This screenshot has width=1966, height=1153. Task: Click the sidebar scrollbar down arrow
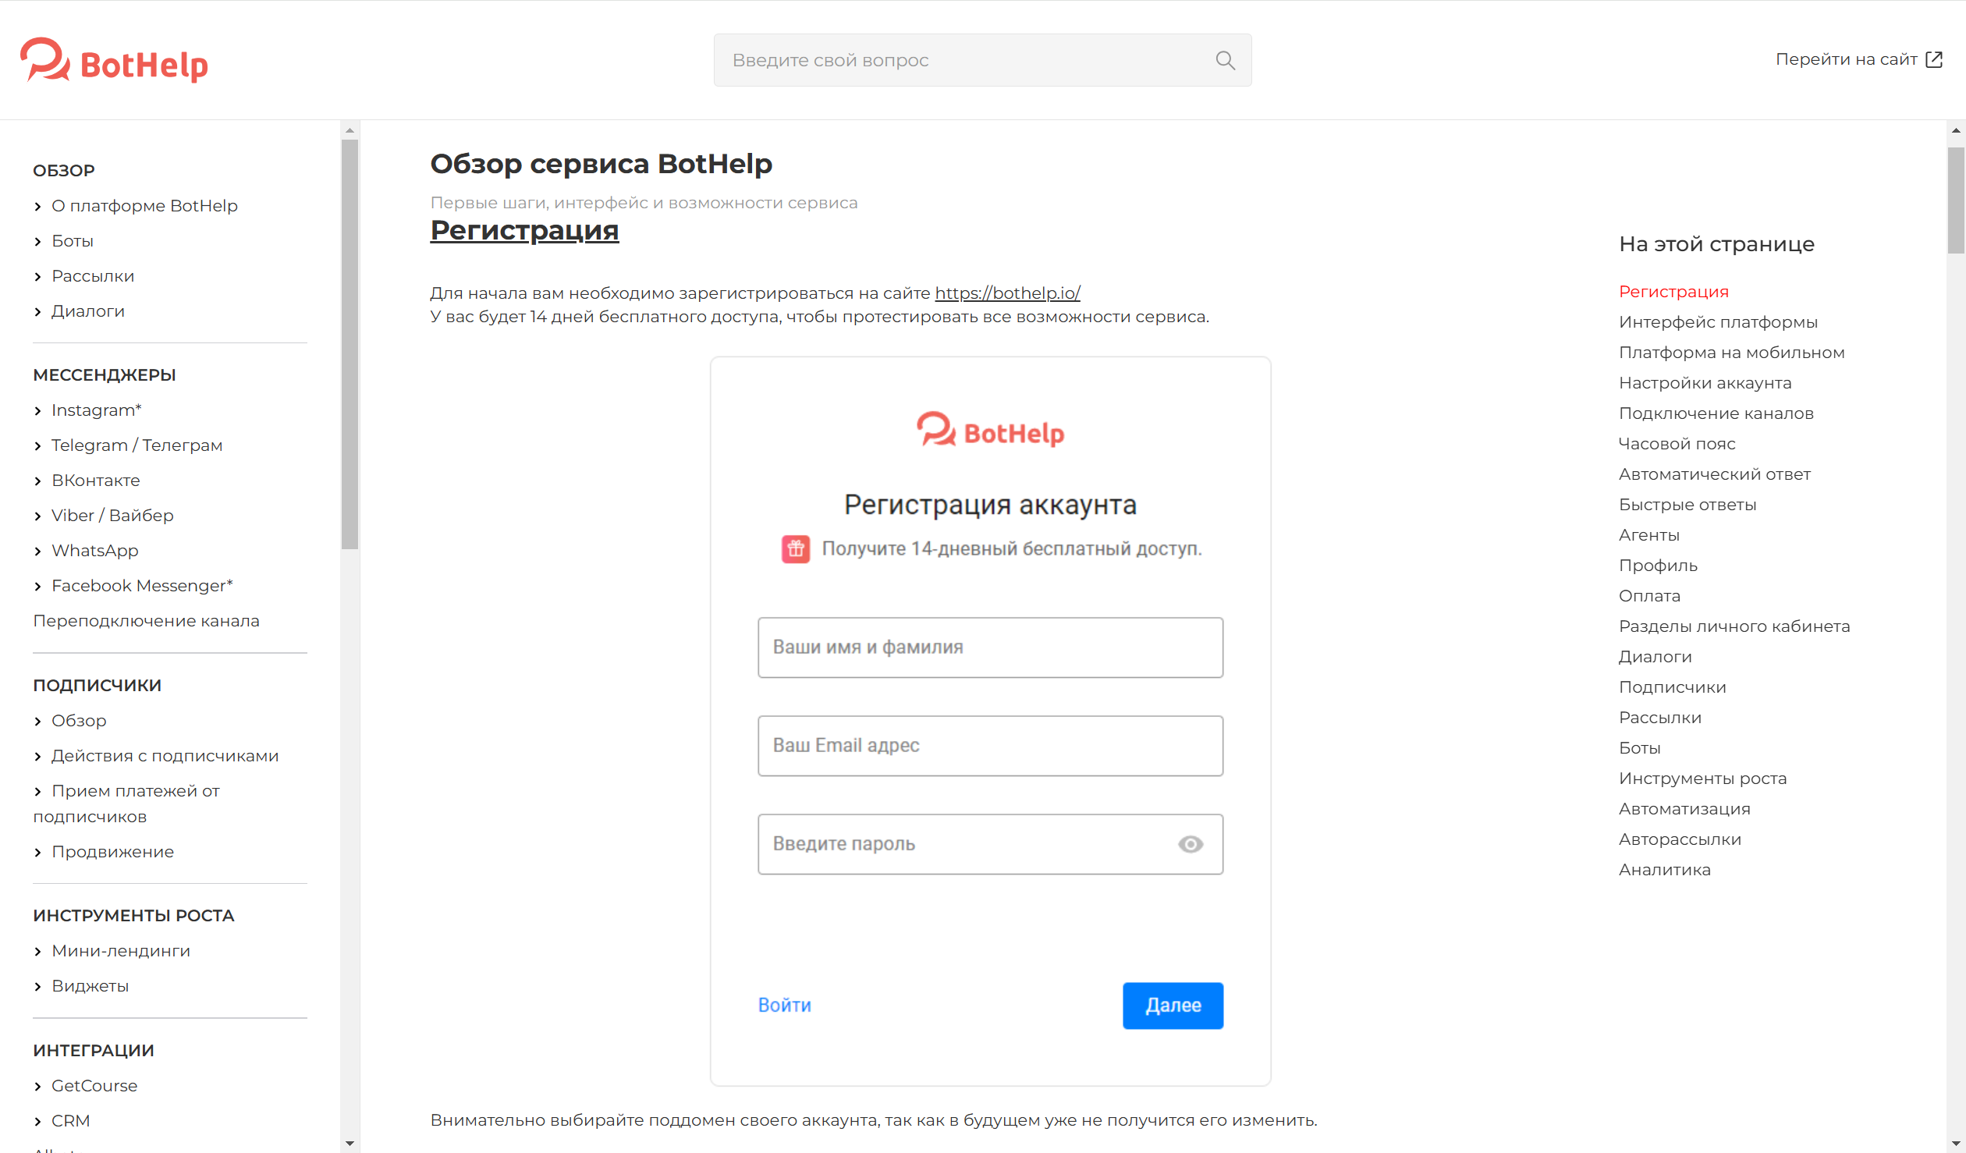pyautogui.click(x=350, y=1144)
